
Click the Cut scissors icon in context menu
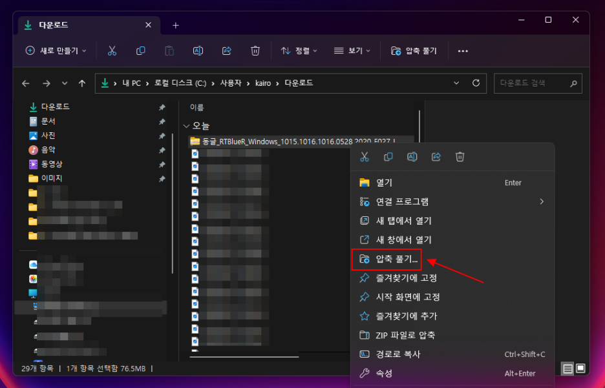pos(365,157)
